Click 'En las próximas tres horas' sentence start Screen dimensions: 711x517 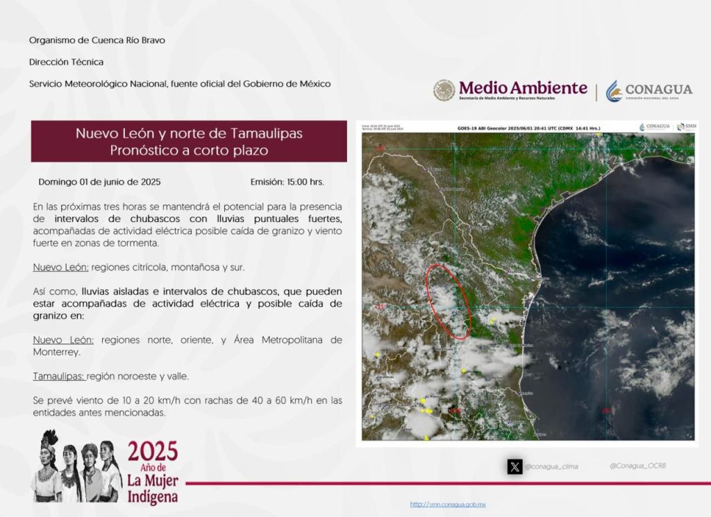91,207
